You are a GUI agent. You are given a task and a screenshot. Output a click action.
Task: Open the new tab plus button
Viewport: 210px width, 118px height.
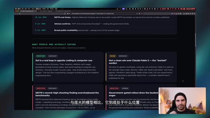click(73, 11)
